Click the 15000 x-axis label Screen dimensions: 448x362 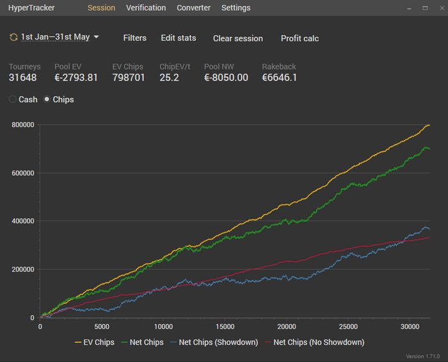click(x=225, y=327)
